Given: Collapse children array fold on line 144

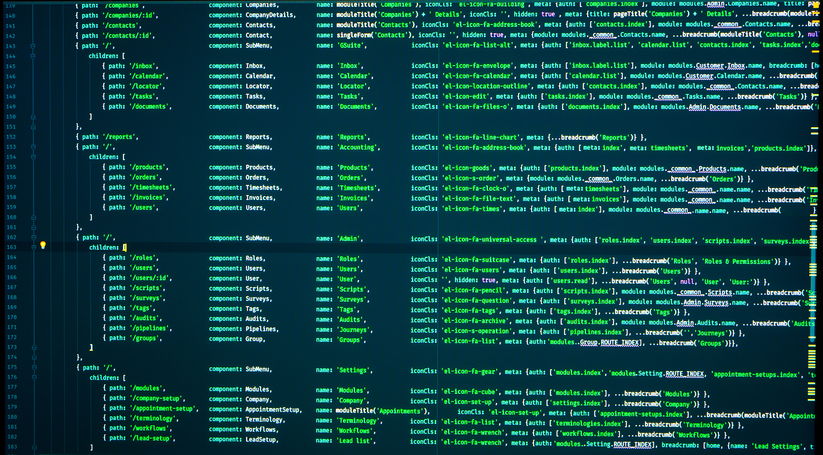Looking at the screenshot, I should tap(33, 56).
